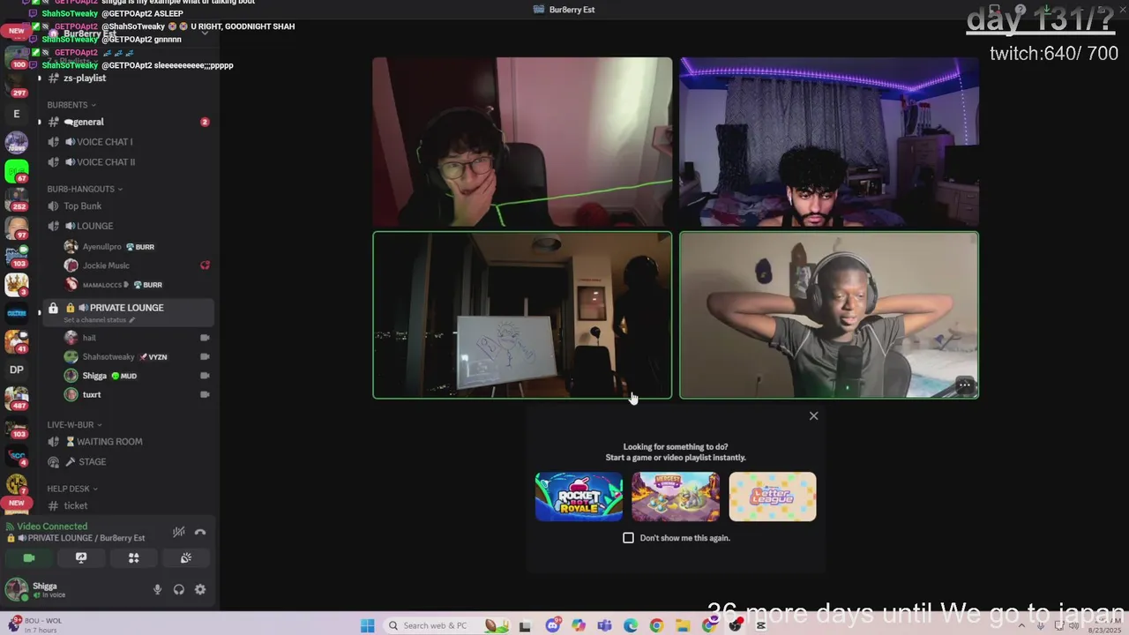Open server icon with 252 badge
1129x635 pixels.
point(17,198)
